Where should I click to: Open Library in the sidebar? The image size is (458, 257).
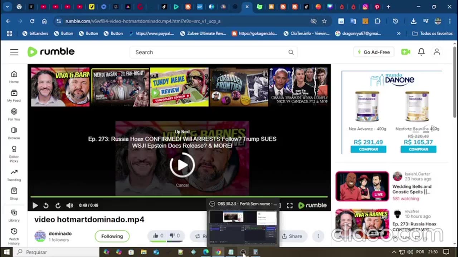click(x=14, y=216)
